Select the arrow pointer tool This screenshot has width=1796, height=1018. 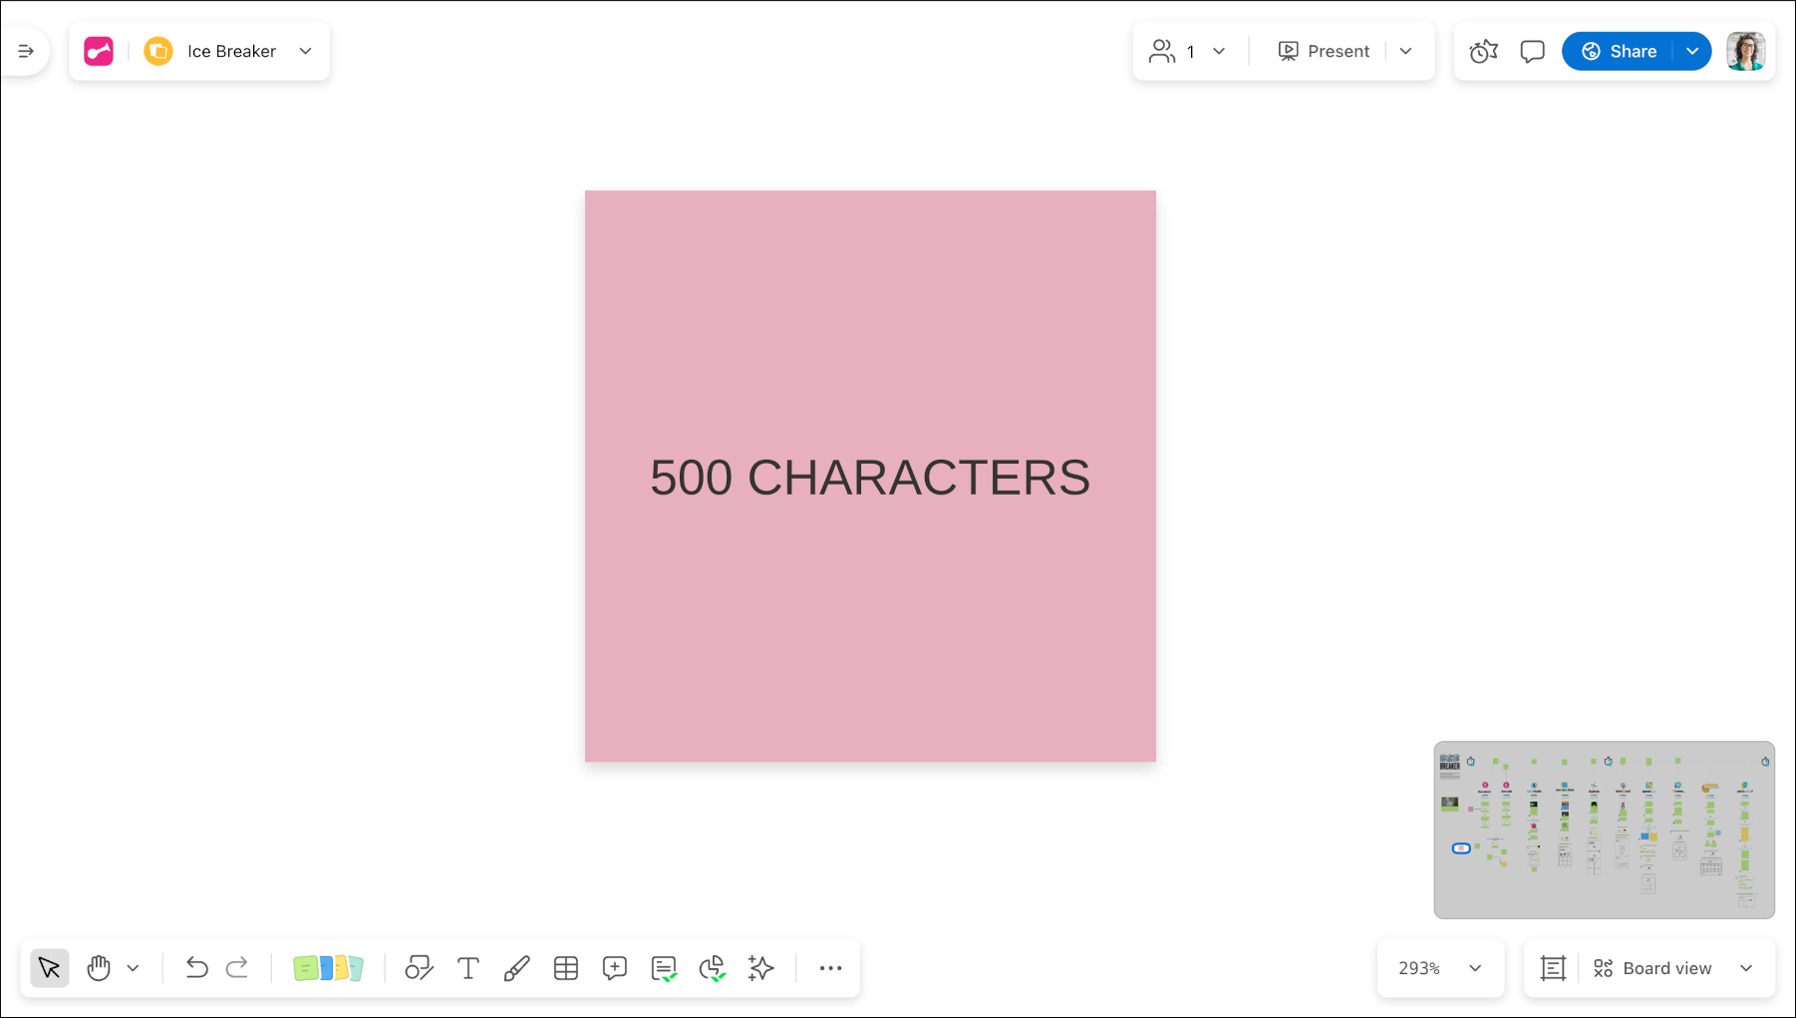tap(49, 968)
